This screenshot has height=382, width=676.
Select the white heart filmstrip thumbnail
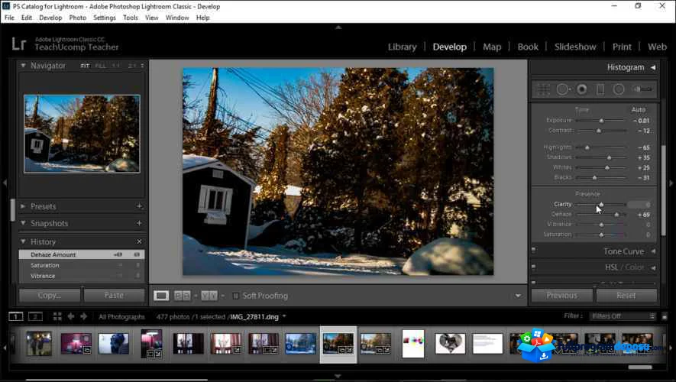(x=450, y=344)
